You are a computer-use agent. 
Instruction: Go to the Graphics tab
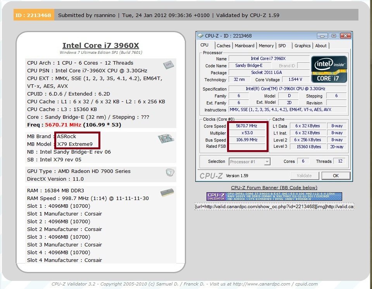pyautogui.click(x=303, y=46)
